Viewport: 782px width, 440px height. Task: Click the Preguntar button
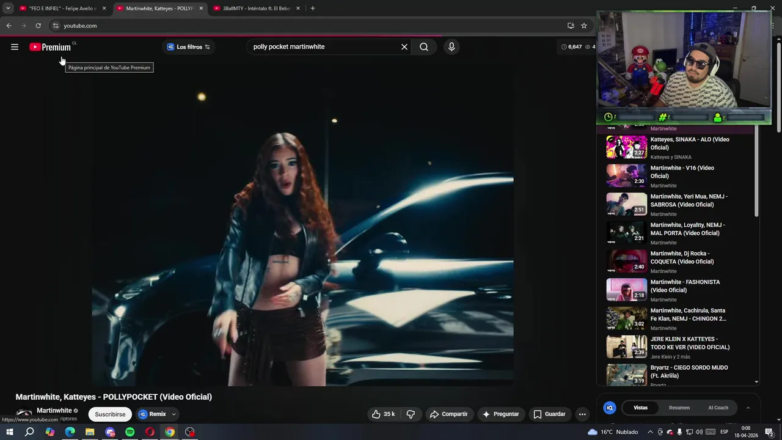click(x=500, y=414)
